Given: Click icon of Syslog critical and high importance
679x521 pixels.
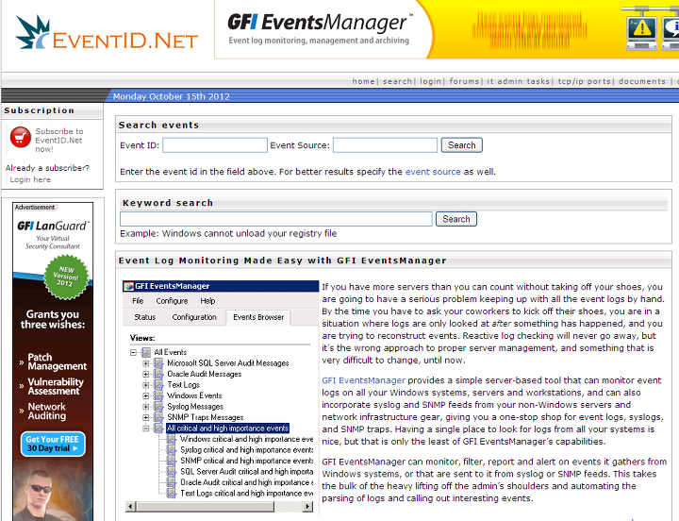Looking at the screenshot, I should coord(172,450).
